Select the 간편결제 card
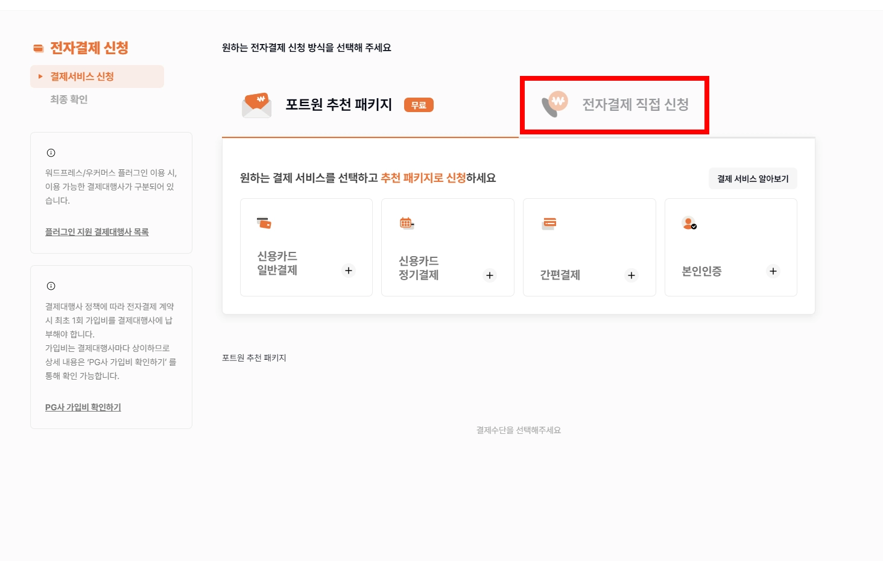This screenshot has height=561, width=883. click(589, 247)
